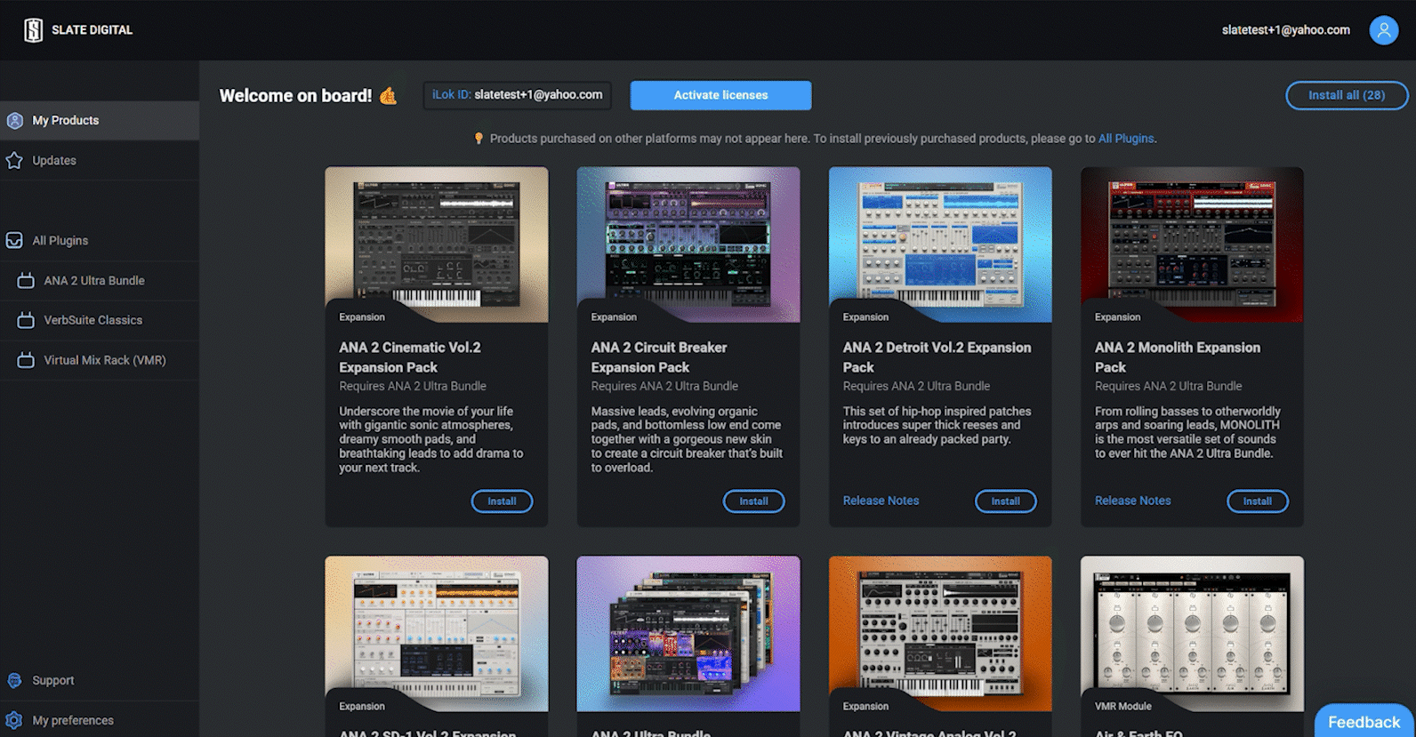Click the 'ANA 2 Circuit Breaker Expansion Pack' title
The height and width of the screenshot is (737, 1416).
(659, 357)
